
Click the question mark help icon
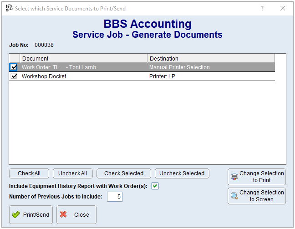[262, 8]
